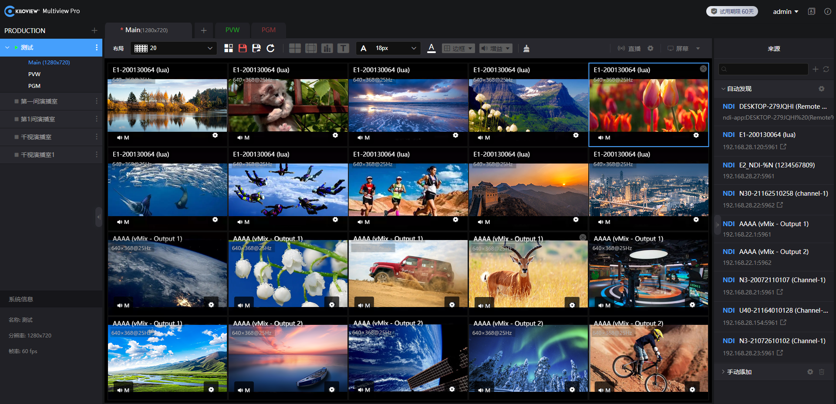The height and width of the screenshot is (404, 836).
Task: Add a new layout tab
Action: (x=203, y=30)
